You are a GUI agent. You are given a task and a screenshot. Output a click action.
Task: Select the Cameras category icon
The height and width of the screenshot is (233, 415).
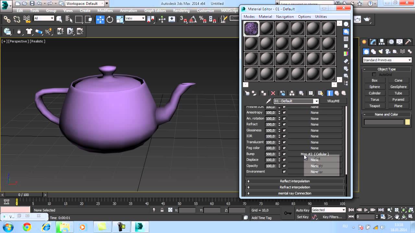(x=387, y=51)
